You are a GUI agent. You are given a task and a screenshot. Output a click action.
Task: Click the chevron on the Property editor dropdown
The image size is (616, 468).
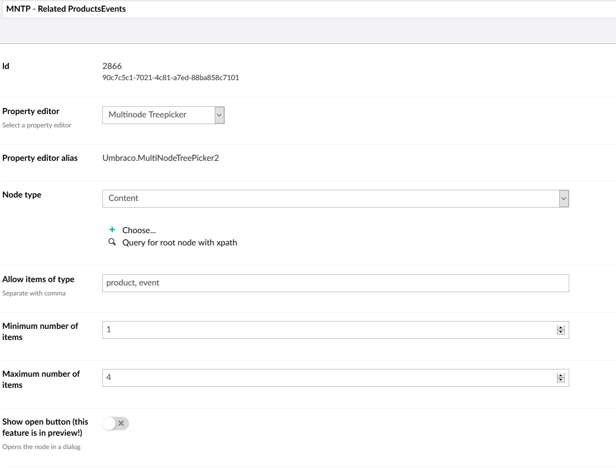click(219, 115)
